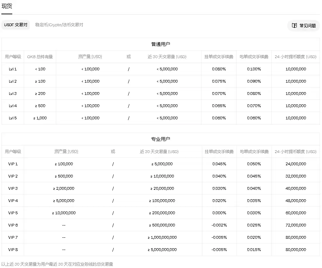Click the VIP 8 row at the bottom
The image size is (322, 268).
pos(13,249)
